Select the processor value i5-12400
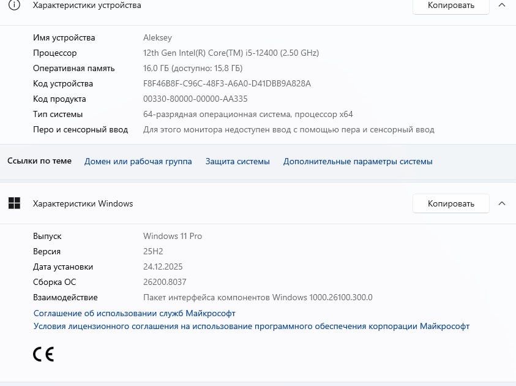Image resolution: width=516 pixels, height=386 pixels. point(231,53)
